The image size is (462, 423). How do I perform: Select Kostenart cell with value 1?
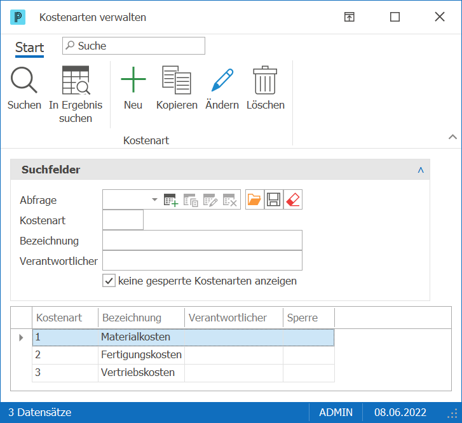pyautogui.click(x=65, y=337)
